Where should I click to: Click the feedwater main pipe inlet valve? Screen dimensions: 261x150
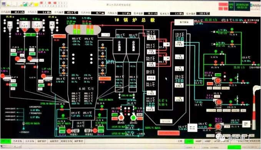pyautogui.click(x=254, y=64)
